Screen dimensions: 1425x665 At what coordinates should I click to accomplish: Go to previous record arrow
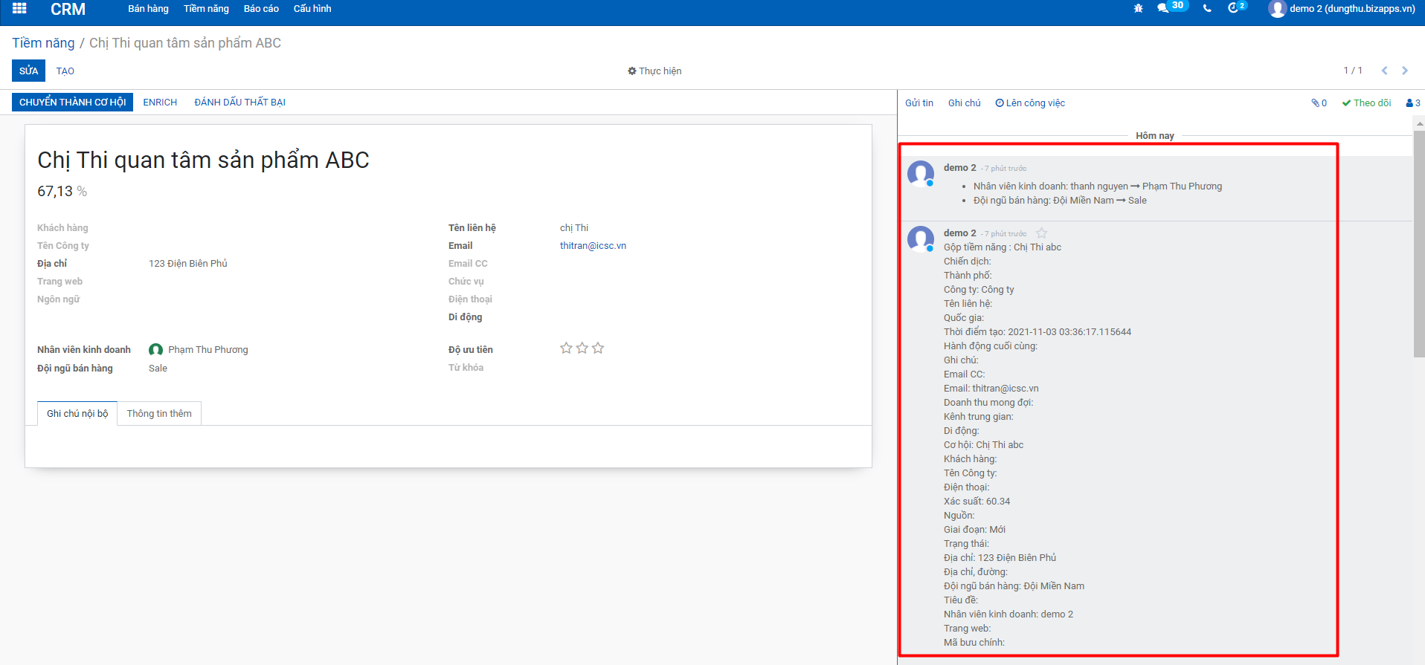click(1385, 71)
